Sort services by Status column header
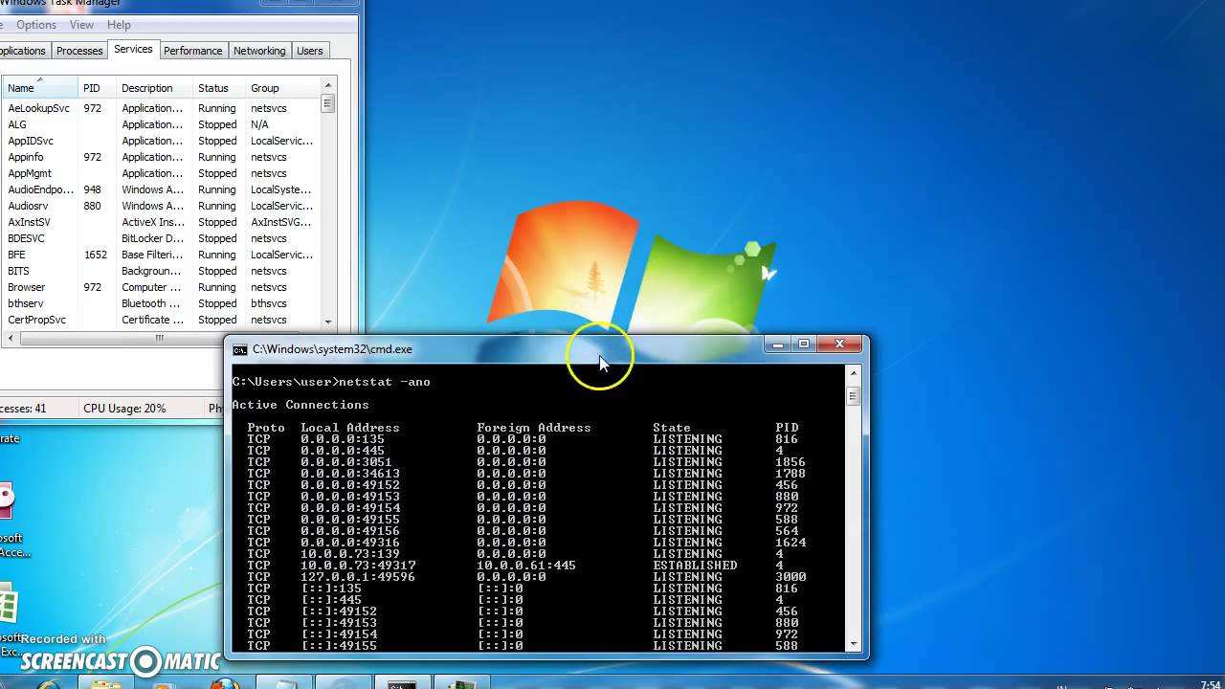The width and height of the screenshot is (1225, 689). pos(219,88)
